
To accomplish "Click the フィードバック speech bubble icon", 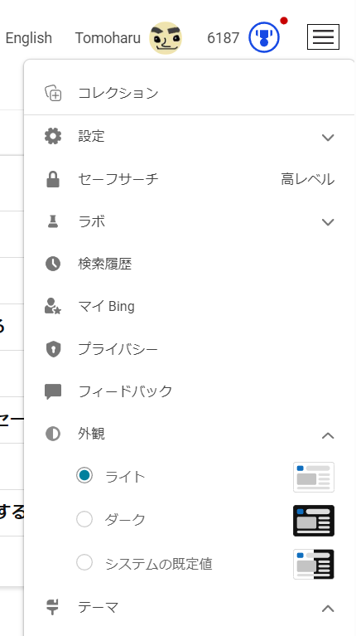I will [x=53, y=392].
